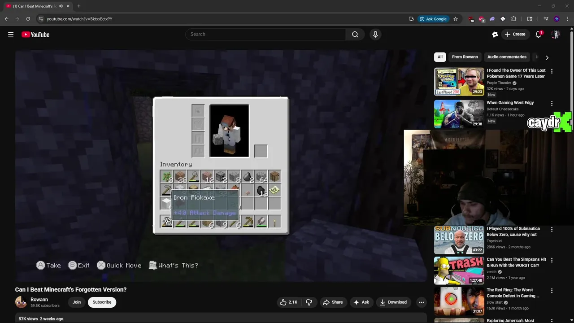Go to the YouTube home logo
Screen dimensions: 574x323
35,35
